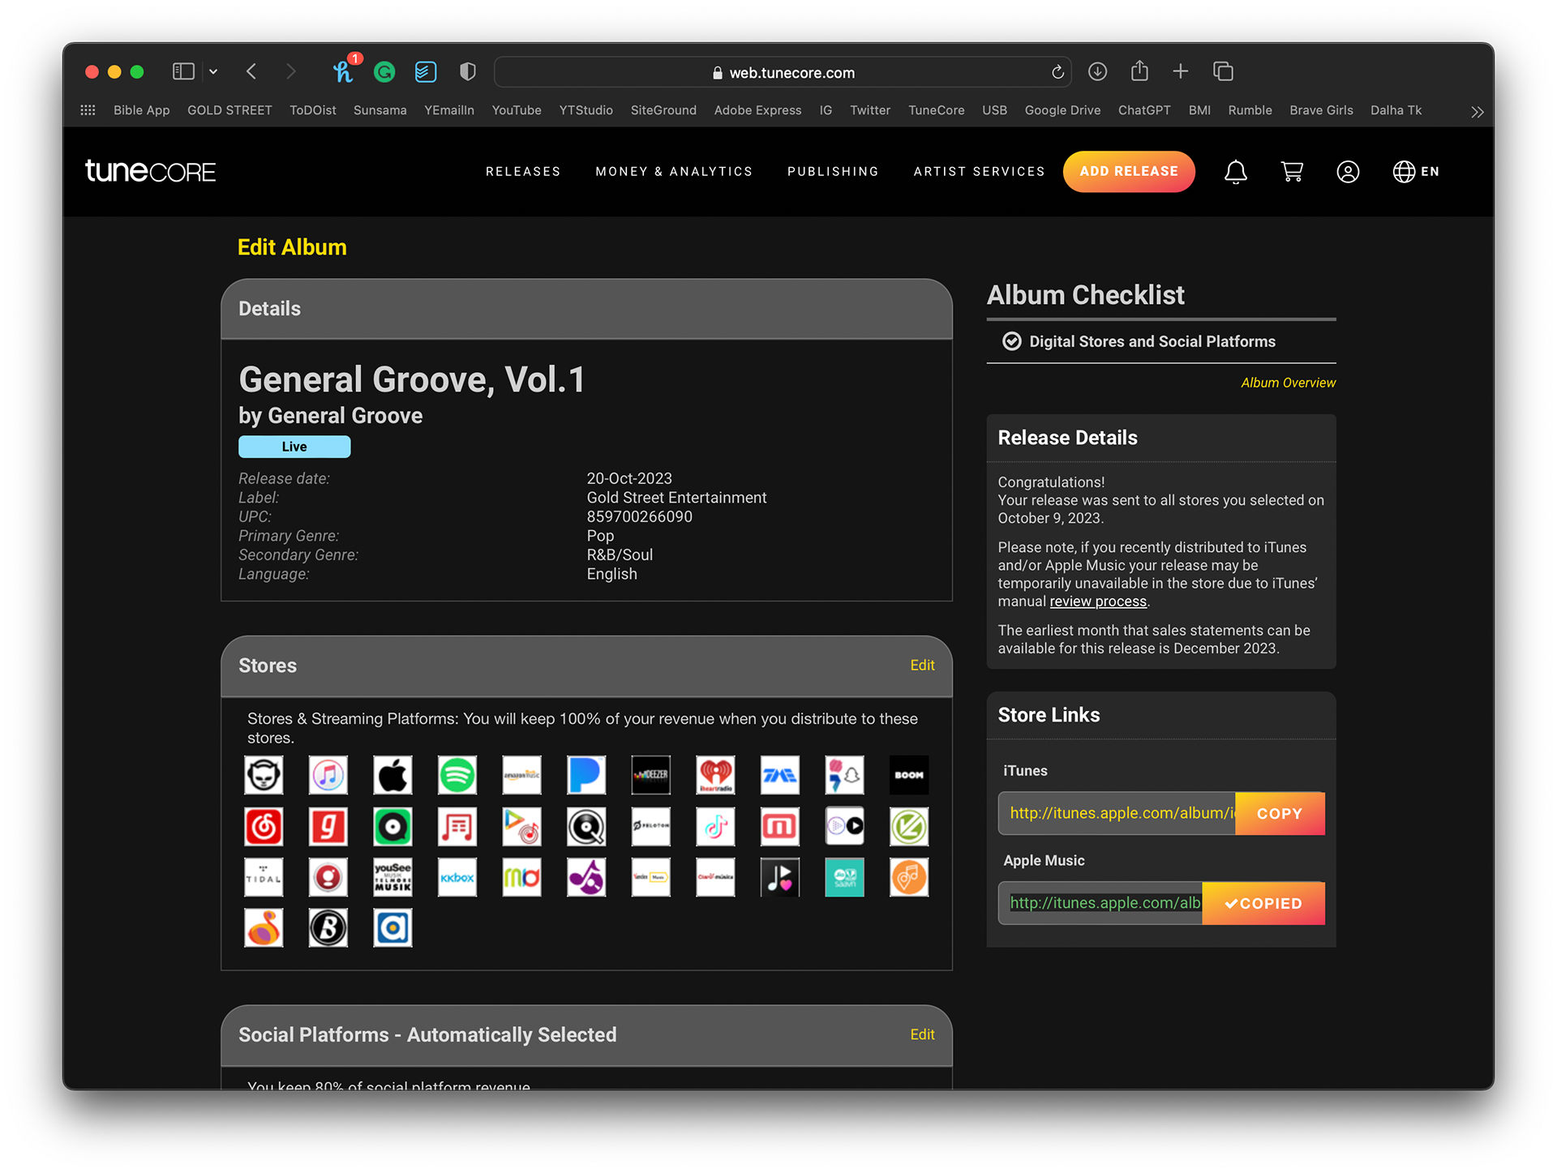Screen dimensions: 1557x1173
Task: Open the ARTIST SERVICES menu
Action: pyautogui.click(x=979, y=172)
